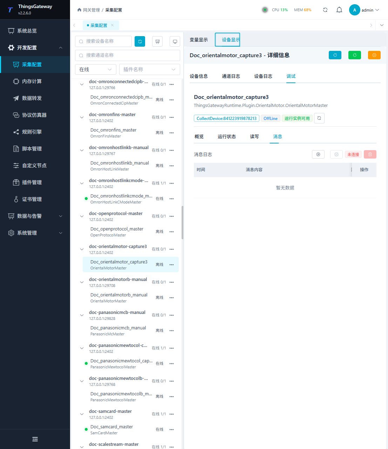Screen dimensions: 388x449
Task: Focus the 搜索设备名称 search field
Action: (103, 41)
